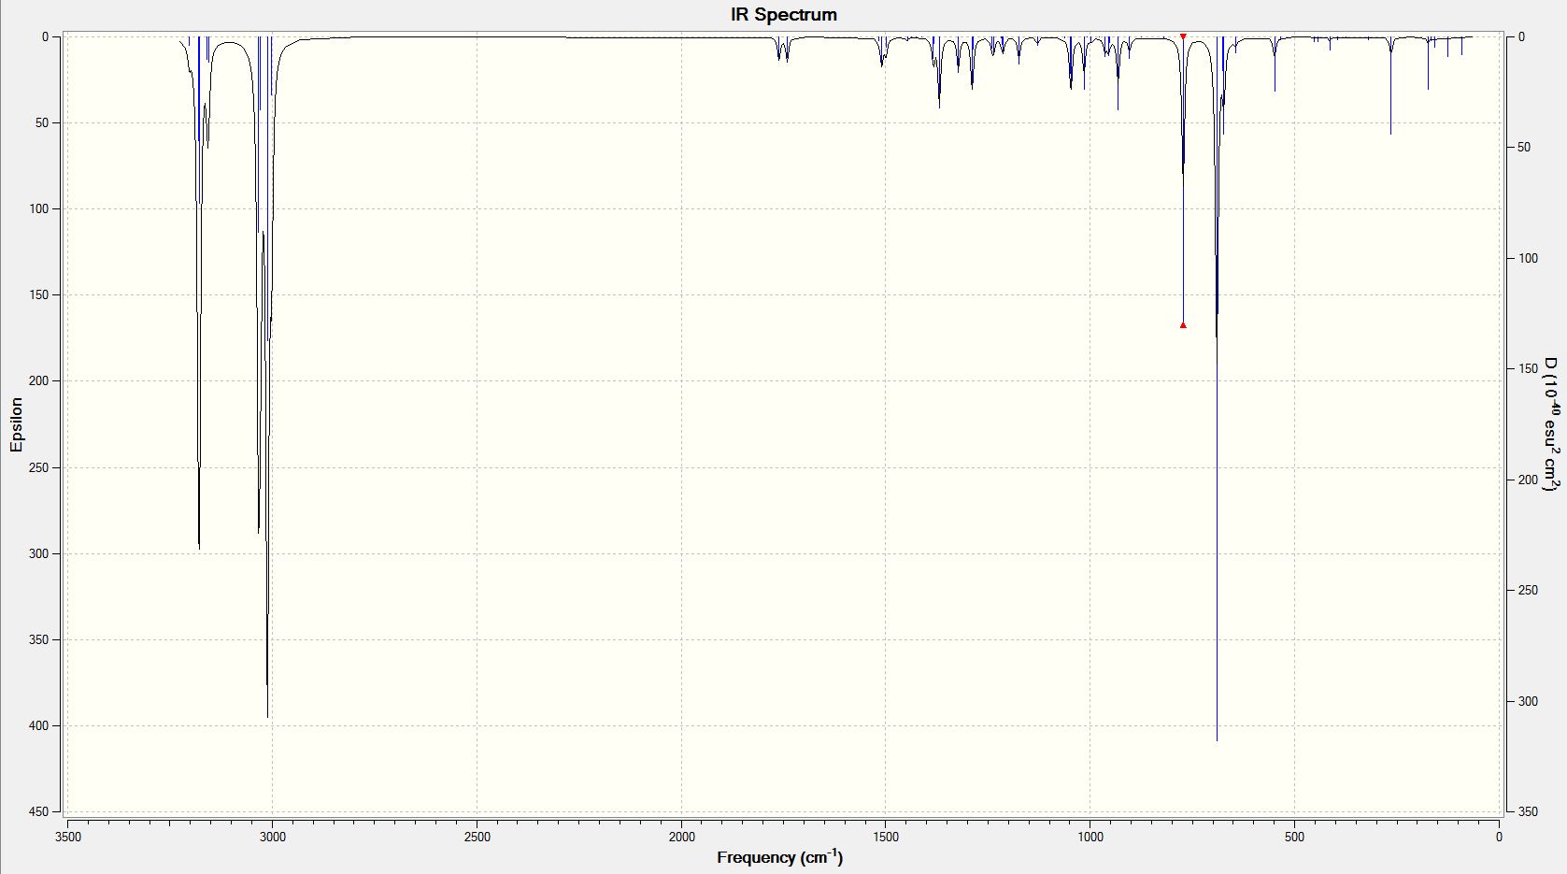Click the 3000 frequency tick label
Screen dimensions: 1567x874
pos(273,837)
